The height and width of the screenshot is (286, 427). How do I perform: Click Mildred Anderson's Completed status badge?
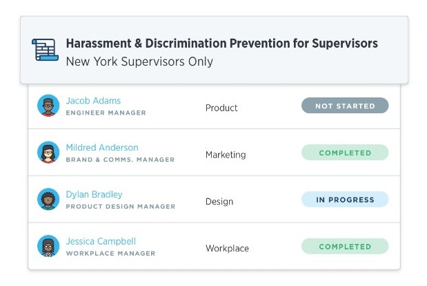[345, 153]
